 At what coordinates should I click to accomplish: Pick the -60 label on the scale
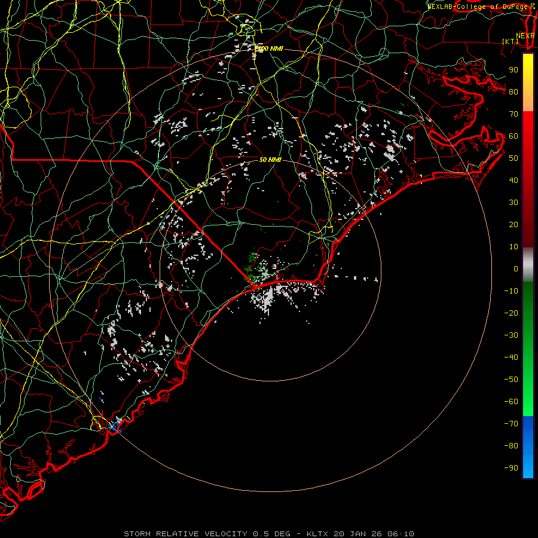511,402
